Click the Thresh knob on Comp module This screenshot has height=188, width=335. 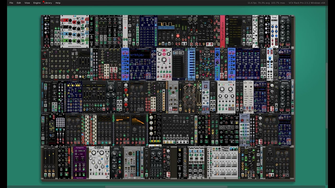pyautogui.click(x=272, y=27)
